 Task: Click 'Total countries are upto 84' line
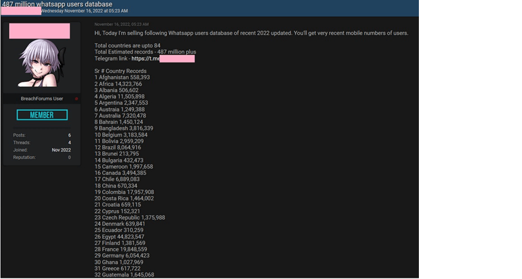(x=127, y=46)
